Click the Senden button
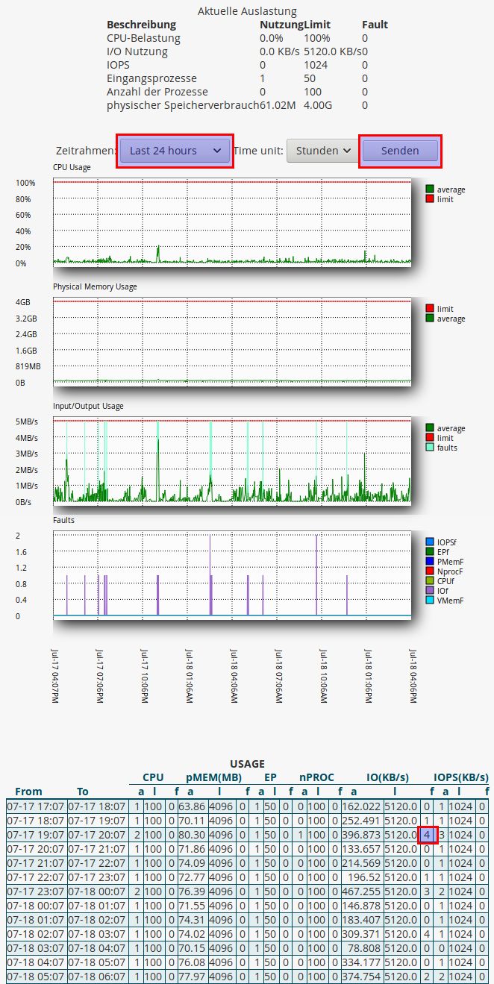 (x=400, y=151)
